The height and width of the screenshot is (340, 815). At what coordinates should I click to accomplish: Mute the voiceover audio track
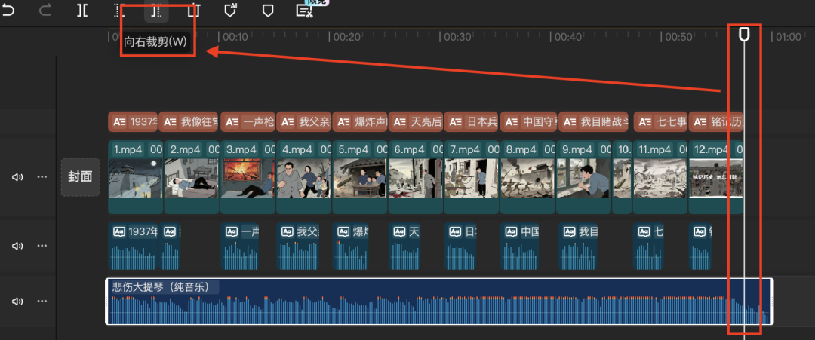coord(17,247)
